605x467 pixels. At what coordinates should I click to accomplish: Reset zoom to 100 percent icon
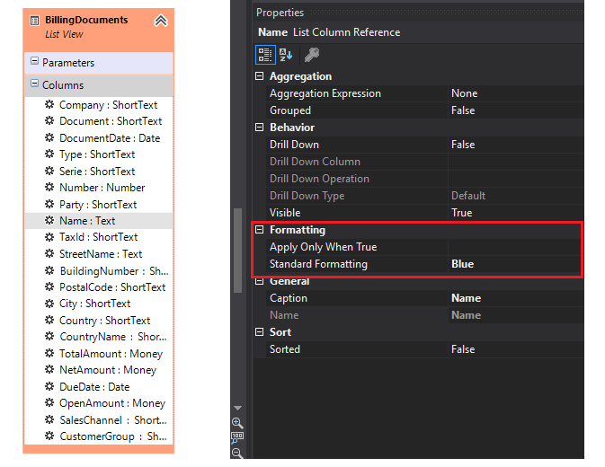click(237, 437)
